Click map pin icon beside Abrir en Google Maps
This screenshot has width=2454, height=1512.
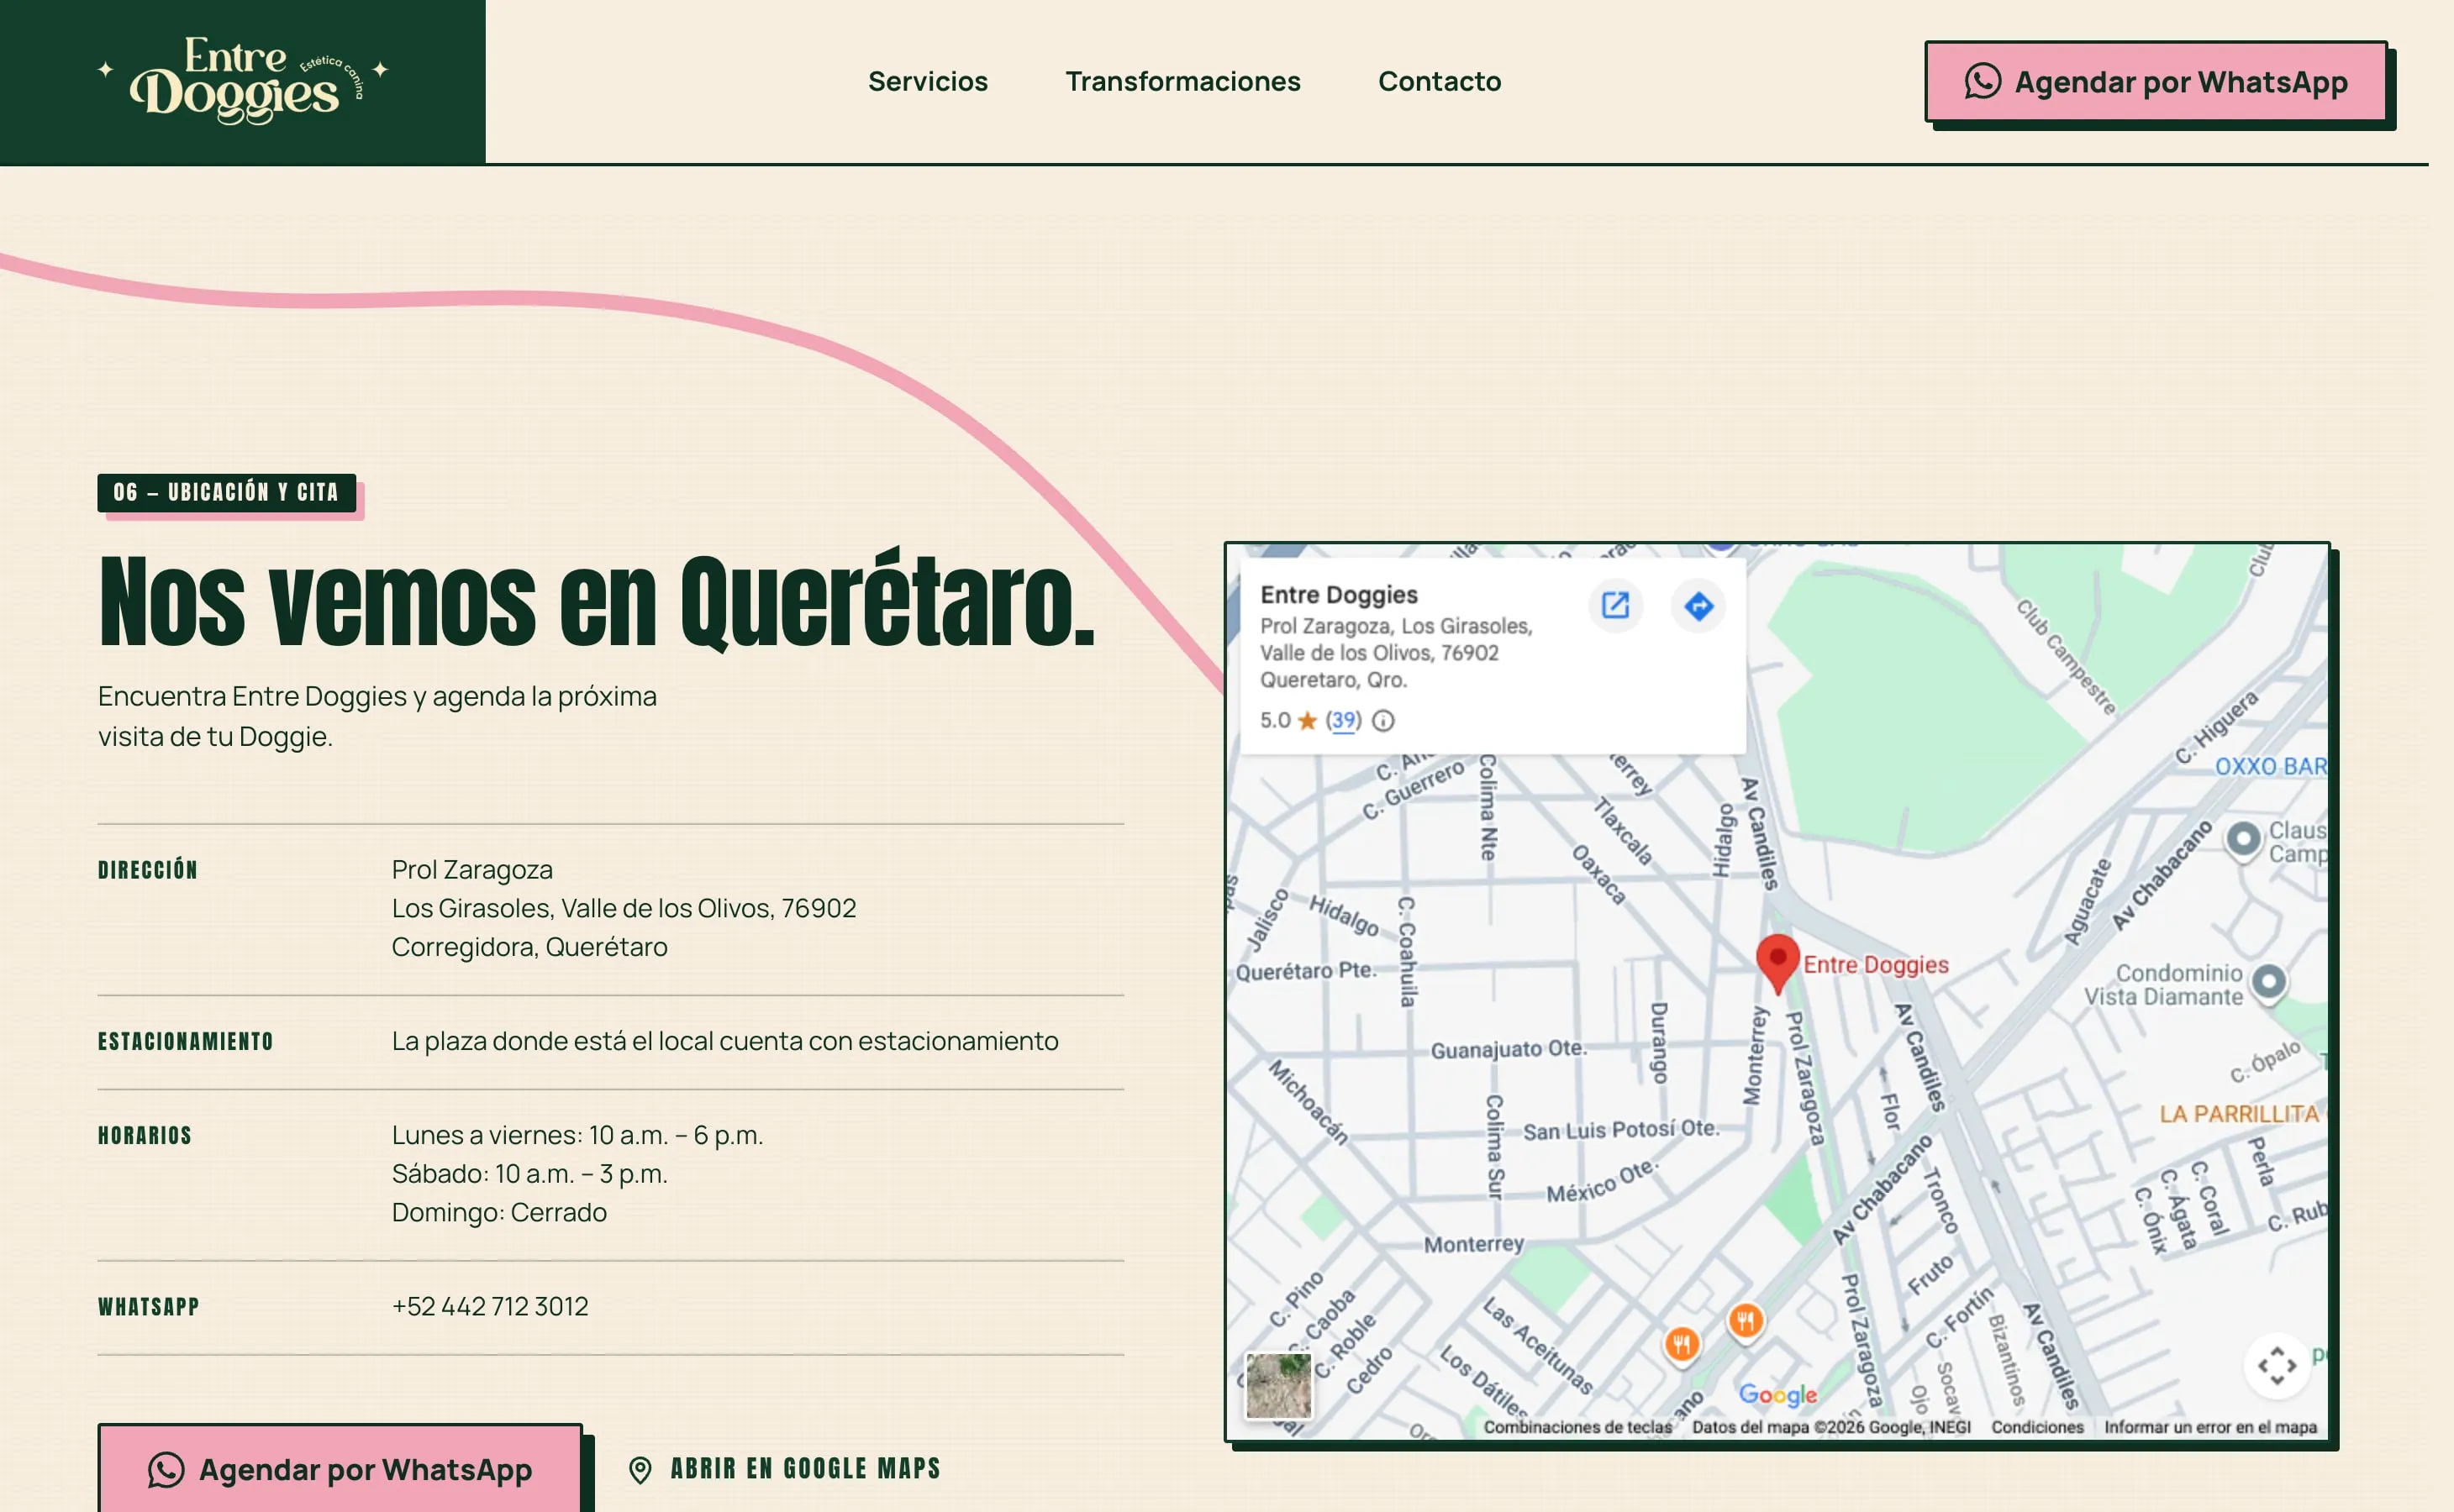(640, 1469)
